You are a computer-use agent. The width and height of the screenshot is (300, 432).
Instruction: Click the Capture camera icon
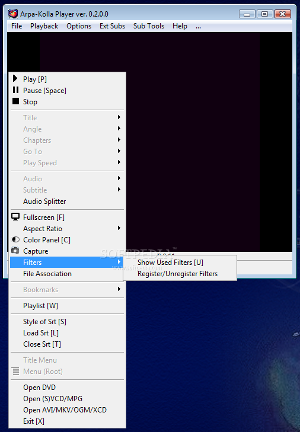tap(15, 251)
